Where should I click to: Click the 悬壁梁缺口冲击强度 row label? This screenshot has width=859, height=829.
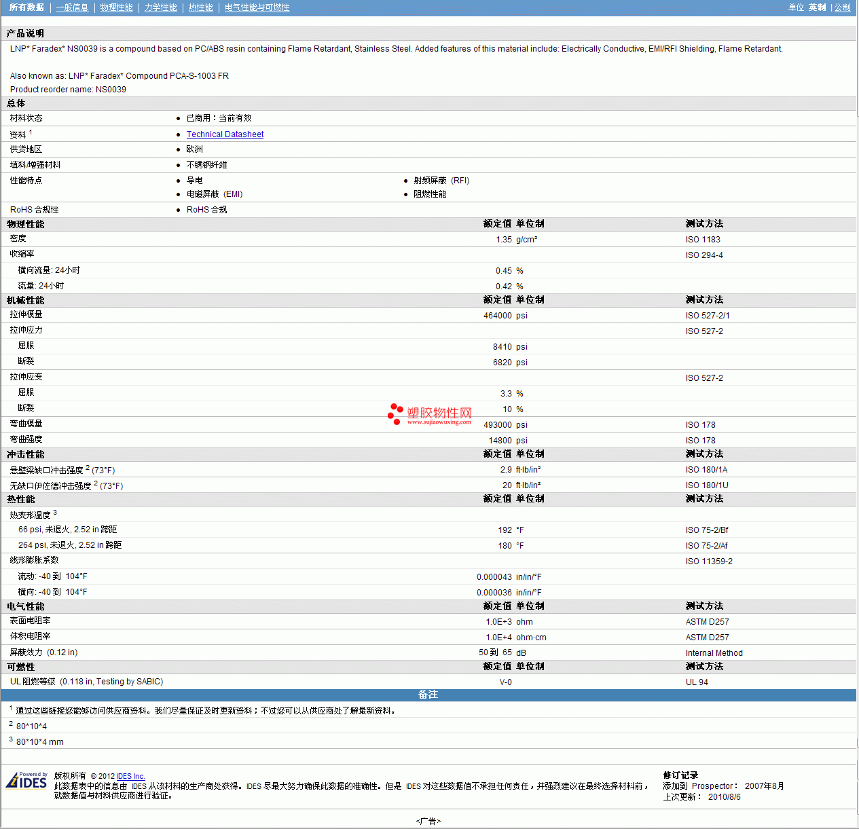(62, 470)
